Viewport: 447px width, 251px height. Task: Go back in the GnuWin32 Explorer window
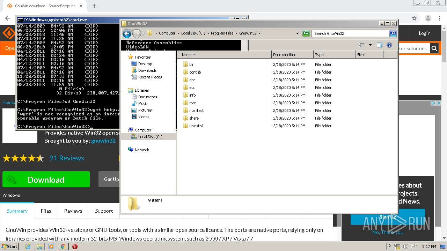coord(127,33)
